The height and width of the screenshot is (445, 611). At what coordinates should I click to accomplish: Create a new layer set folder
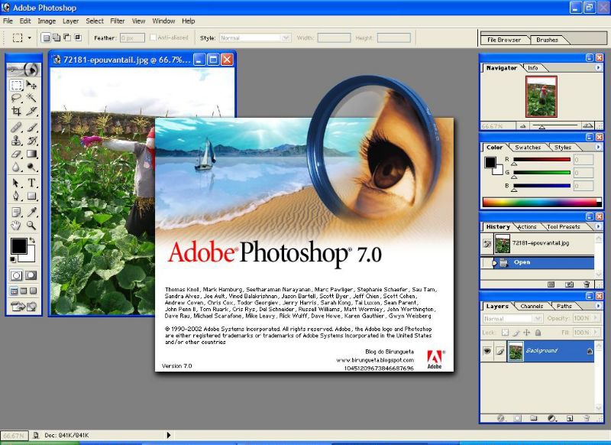coord(533,418)
